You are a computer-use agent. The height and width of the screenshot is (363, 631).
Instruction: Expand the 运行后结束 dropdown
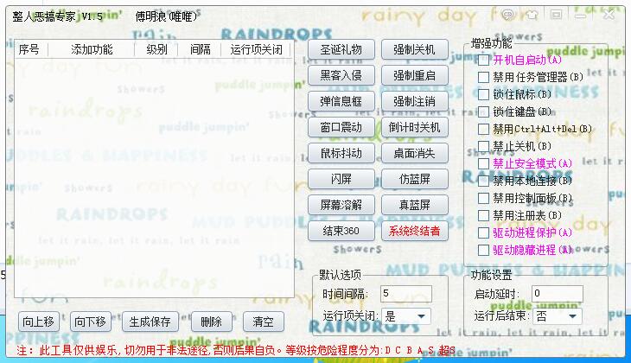tap(557, 316)
